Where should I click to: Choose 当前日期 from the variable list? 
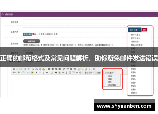pyautogui.click(x=135, y=42)
